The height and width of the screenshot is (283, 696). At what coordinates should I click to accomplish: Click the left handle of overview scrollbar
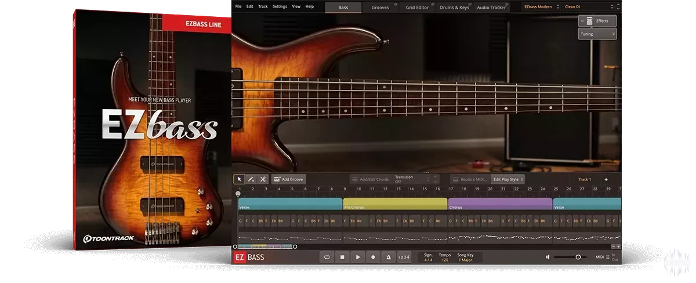click(x=235, y=246)
